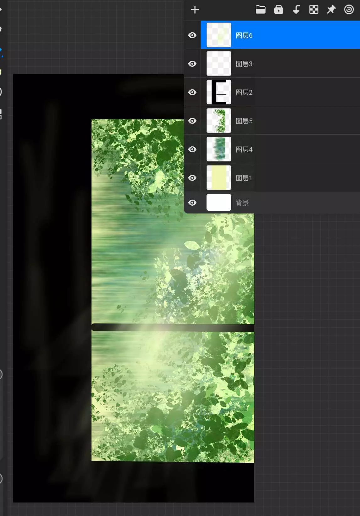Click the circular spiral icon in the layers toolbar

tap(349, 10)
